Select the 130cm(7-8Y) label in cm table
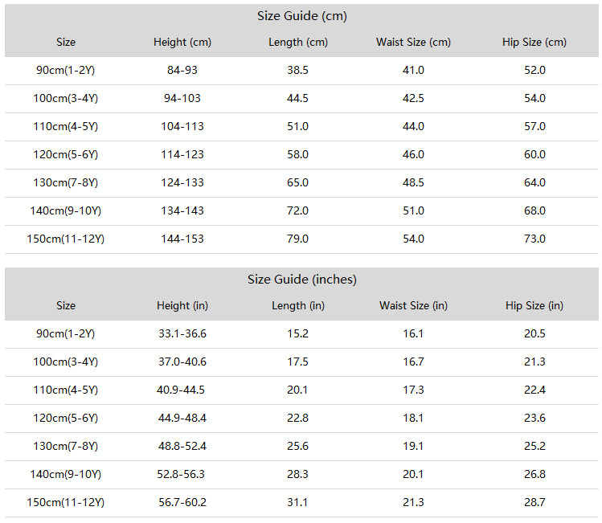This screenshot has width=602, height=523. point(66,182)
